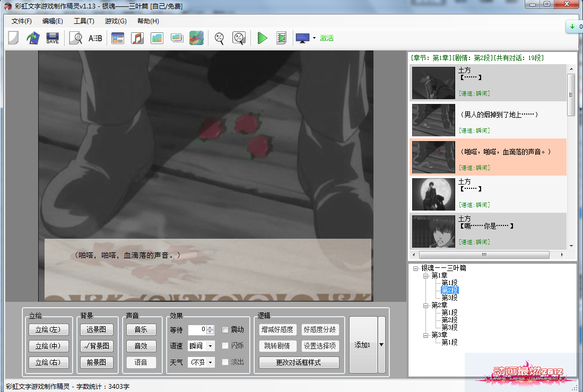
Task: Open project with the green arrow icon
Action: click(33, 38)
